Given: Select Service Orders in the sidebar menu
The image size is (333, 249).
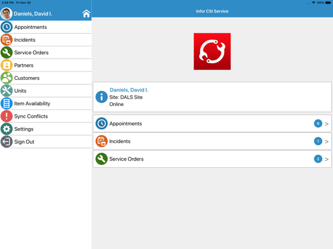Looking at the screenshot, I should click(x=46, y=52).
